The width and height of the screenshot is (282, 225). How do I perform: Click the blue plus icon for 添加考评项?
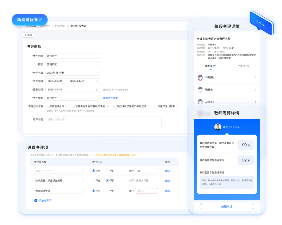pos(36,201)
